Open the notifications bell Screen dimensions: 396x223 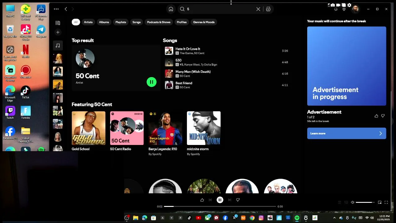click(x=336, y=9)
